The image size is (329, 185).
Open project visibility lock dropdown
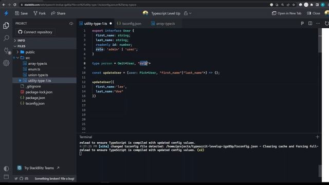[x=188, y=13]
